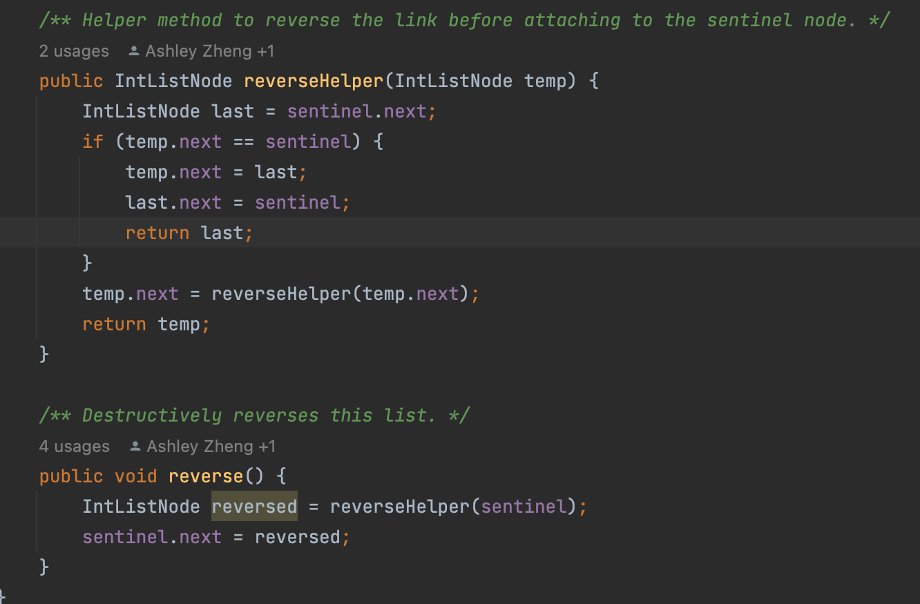The width and height of the screenshot is (920, 604).
Task: Click the "2 usages" hint above reverseHelper
Action: [74, 51]
